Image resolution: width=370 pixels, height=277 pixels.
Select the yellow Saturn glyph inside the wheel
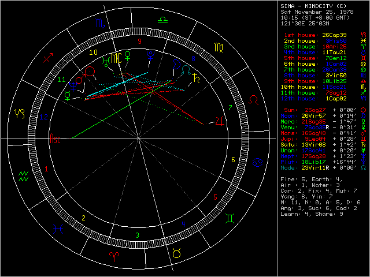point(197,77)
